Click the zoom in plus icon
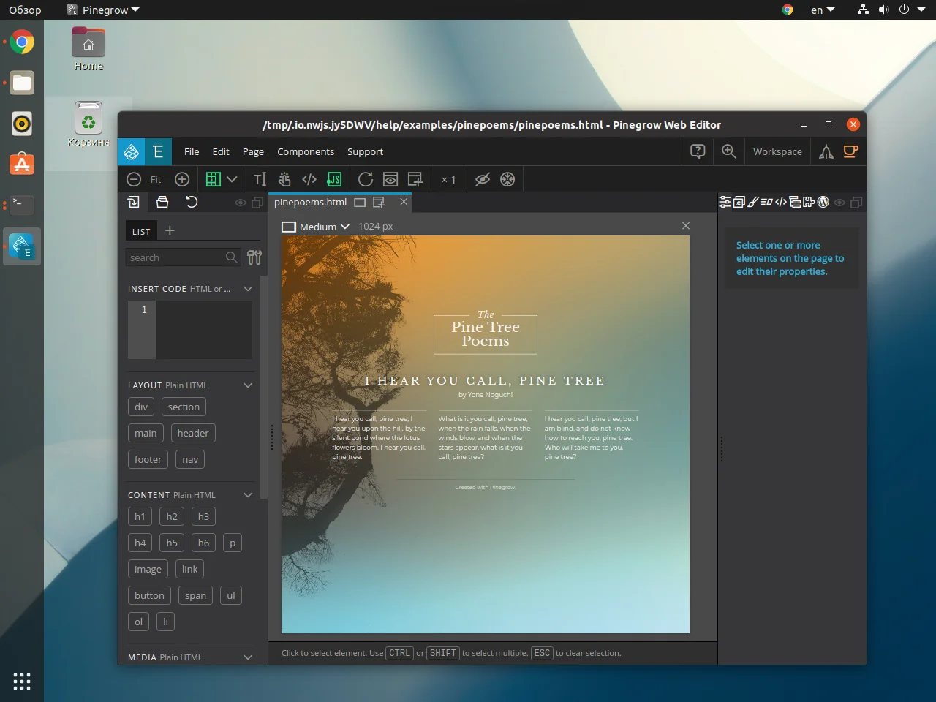The image size is (936, 702). 182,179
